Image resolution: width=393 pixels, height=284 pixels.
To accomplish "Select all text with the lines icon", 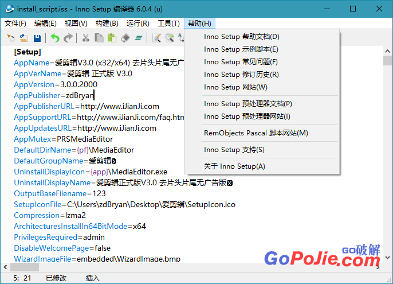I will tap(139, 38).
